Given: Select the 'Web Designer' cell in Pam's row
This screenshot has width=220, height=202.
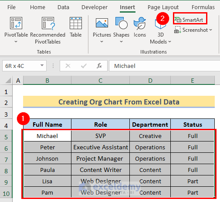Looking at the screenshot, I should tap(101, 192).
